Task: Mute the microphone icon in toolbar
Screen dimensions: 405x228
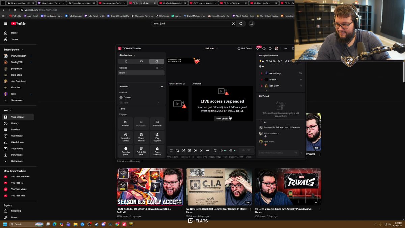Action: (x=231, y=150)
